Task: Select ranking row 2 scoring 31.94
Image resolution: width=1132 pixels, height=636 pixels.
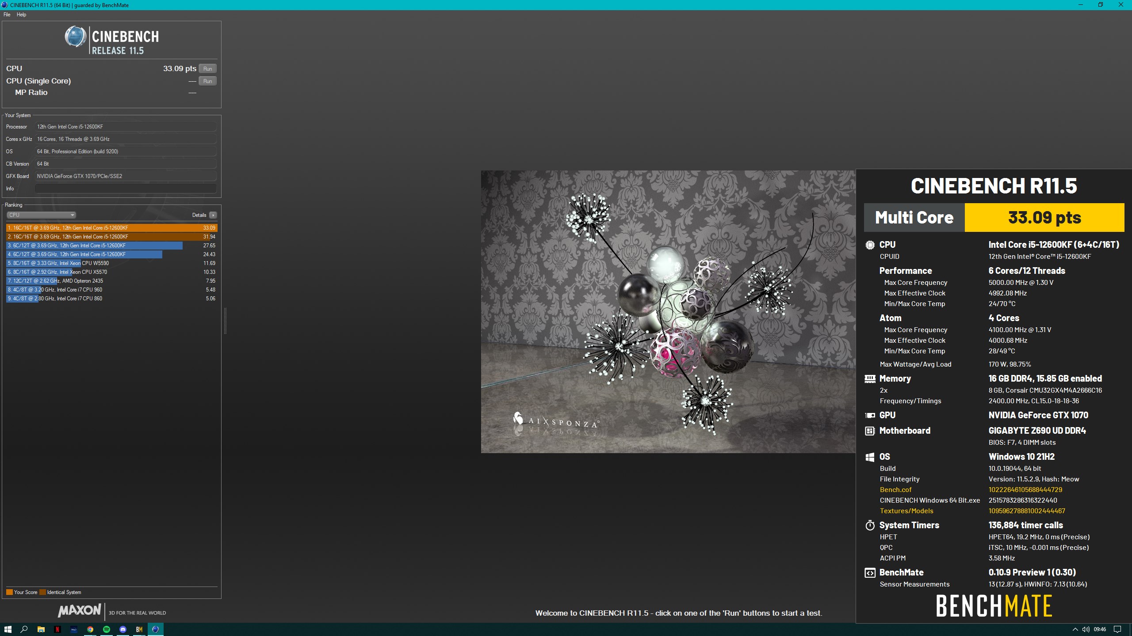Action: (112, 237)
